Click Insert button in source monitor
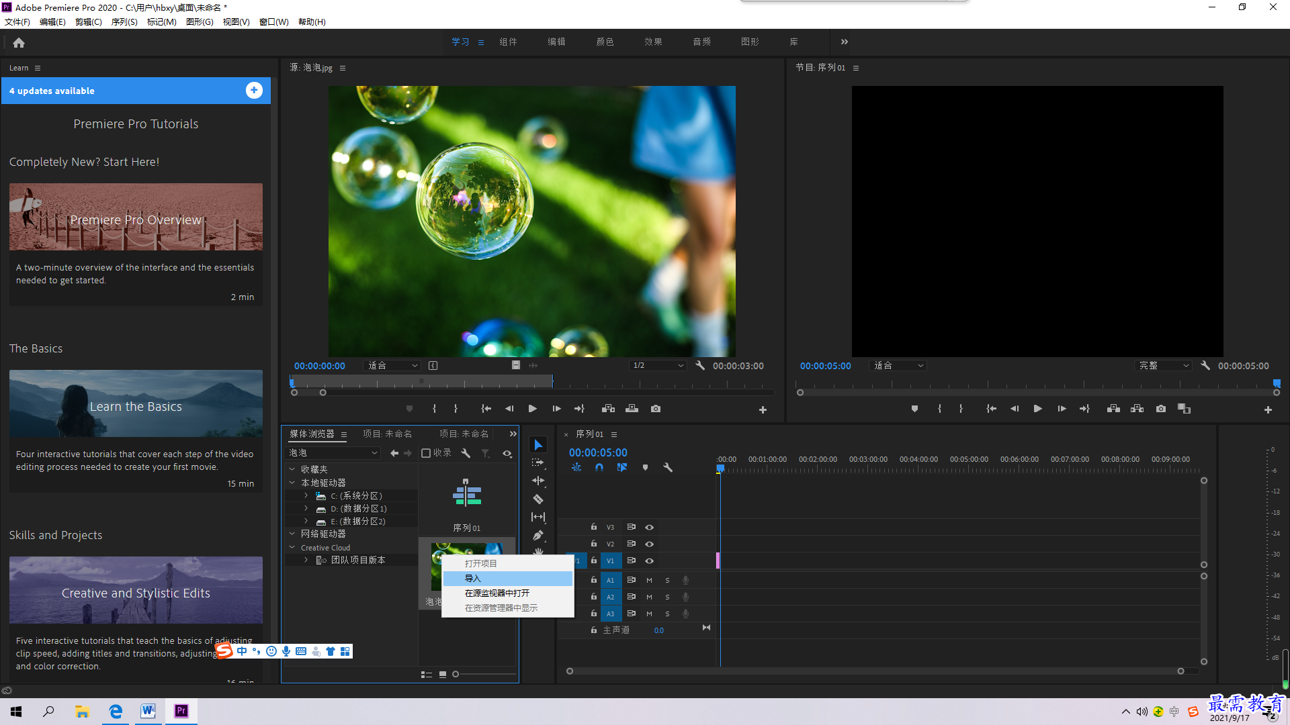Screen dimensions: 1290x725 tap(609, 408)
